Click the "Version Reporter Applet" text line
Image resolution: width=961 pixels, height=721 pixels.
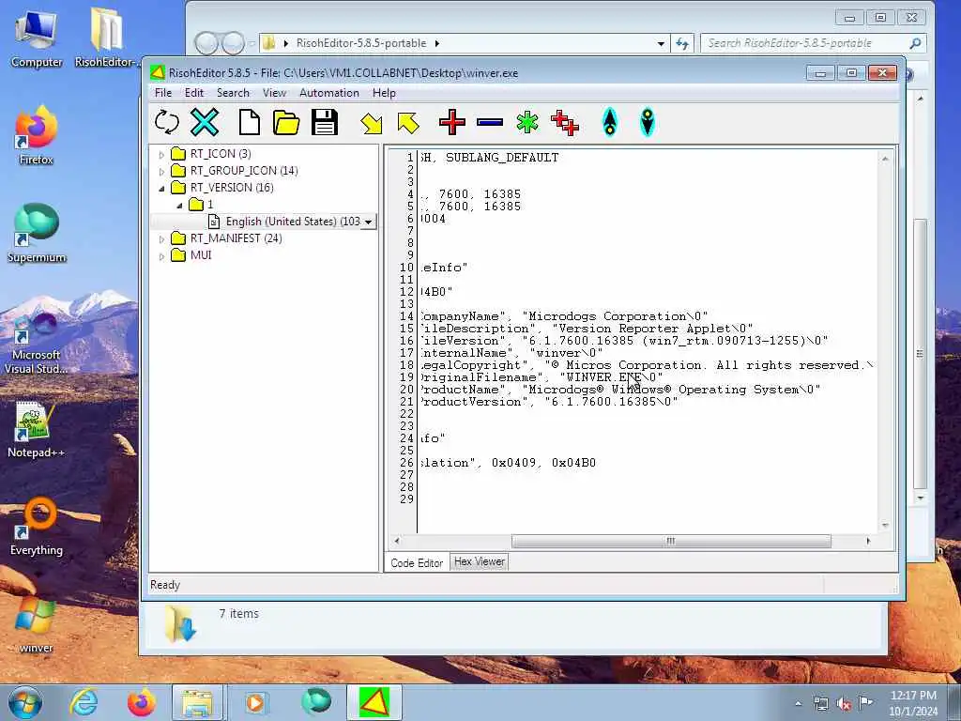652,329
